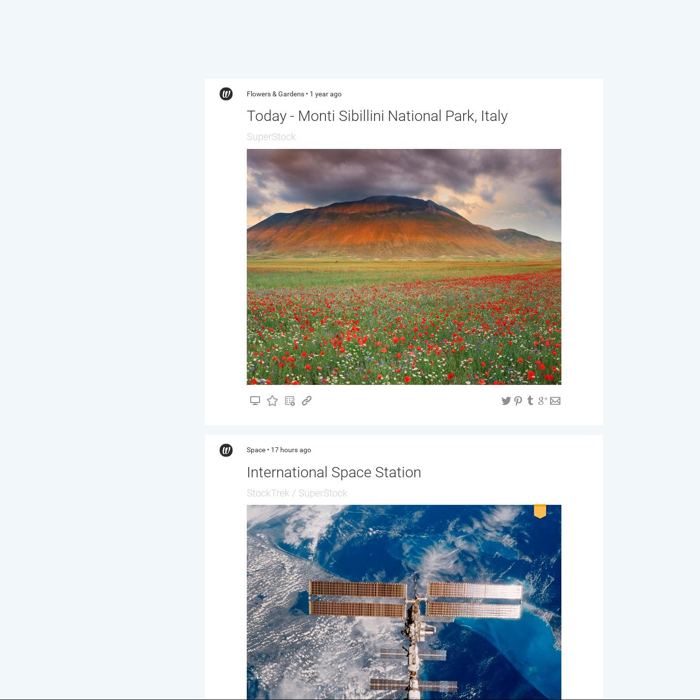
Task: Click publisher logo on Flowers & Gardens post
Action: coord(226,94)
